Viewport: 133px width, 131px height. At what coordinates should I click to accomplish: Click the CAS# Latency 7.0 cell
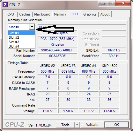point(48,77)
